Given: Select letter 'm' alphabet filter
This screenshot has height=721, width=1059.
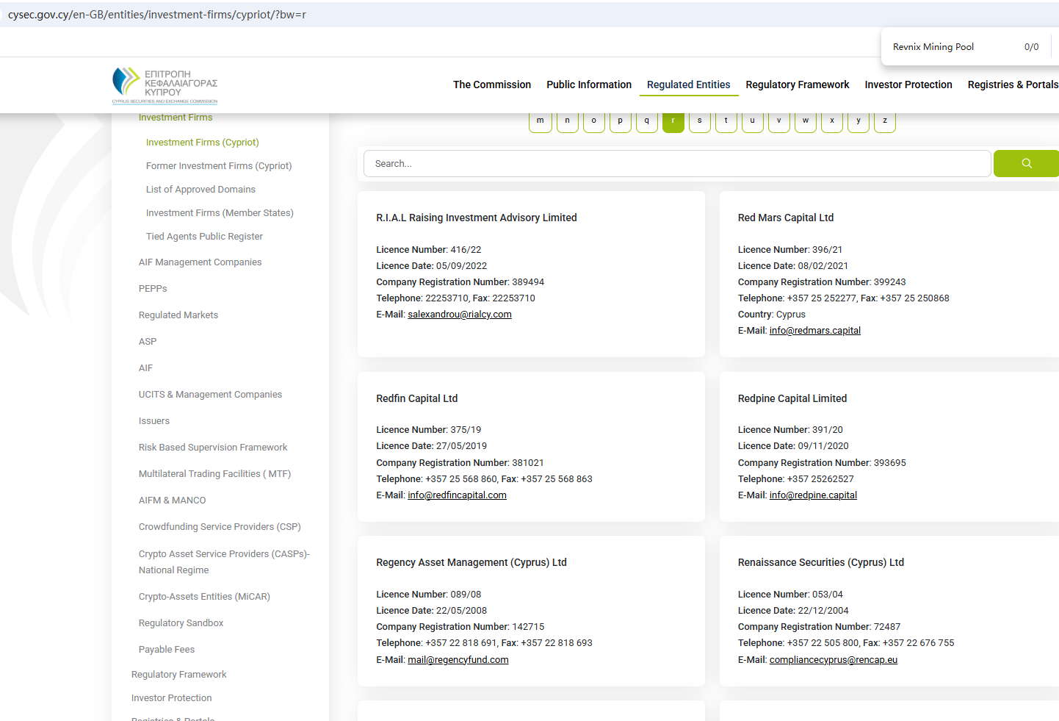Looking at the screenshot, I should [x=540, y=121].
